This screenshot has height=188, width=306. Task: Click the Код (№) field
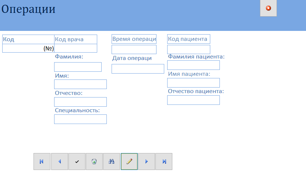tap(28, 48)
